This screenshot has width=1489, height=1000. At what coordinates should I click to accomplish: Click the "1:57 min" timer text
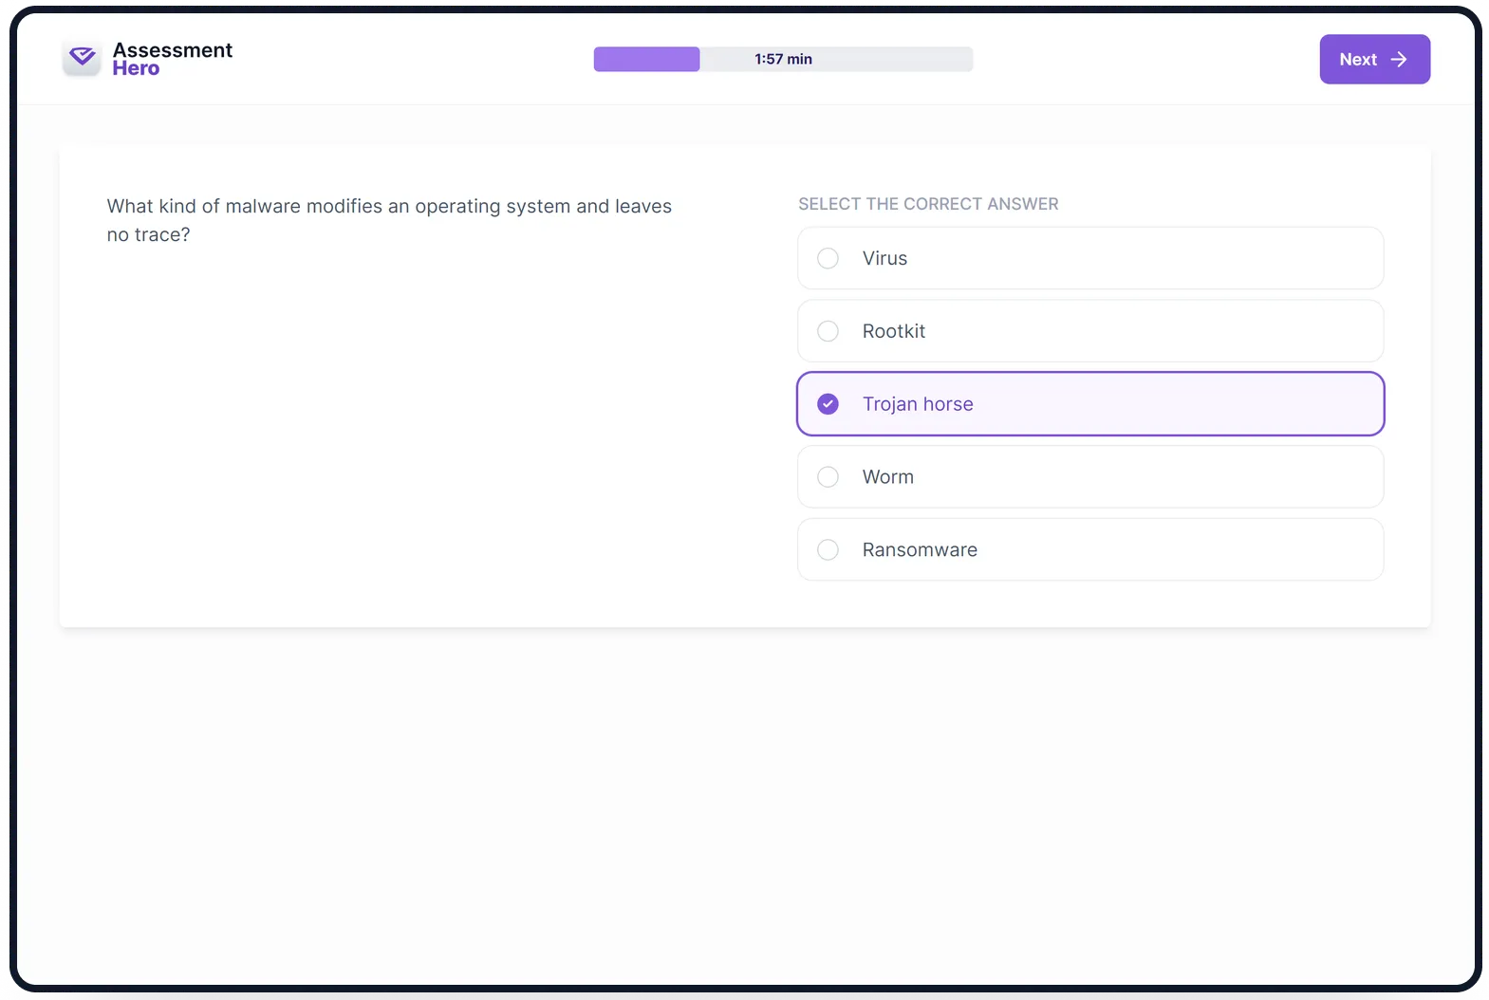click(x=783, y=59)
